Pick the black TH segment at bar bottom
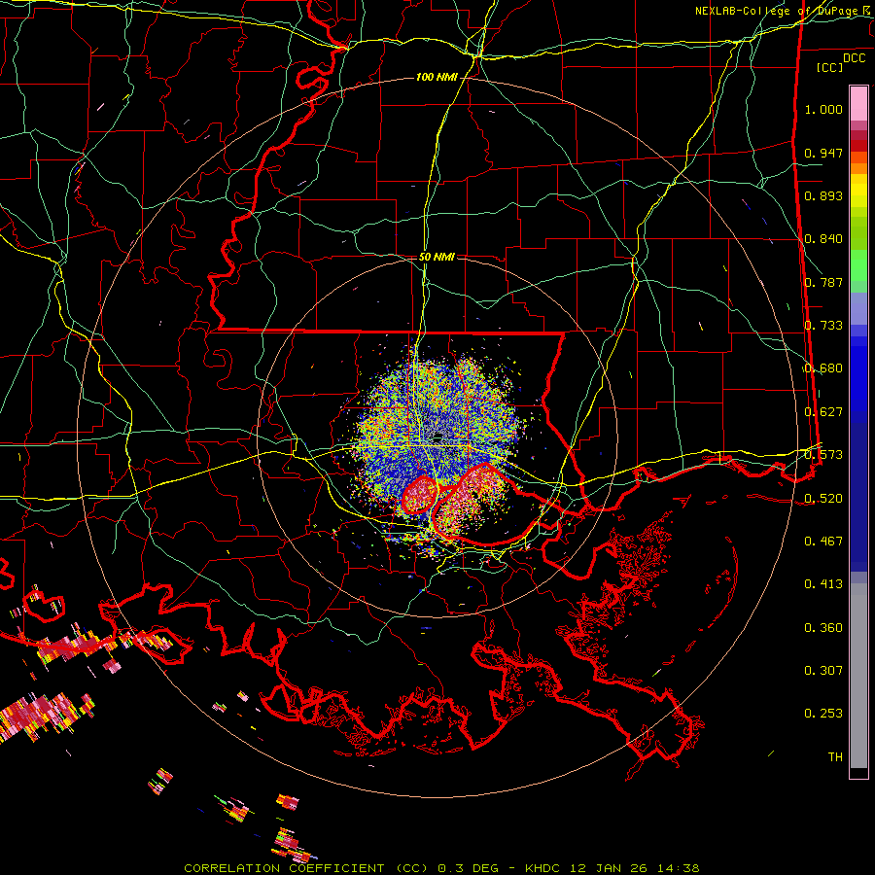875x875 pixels. pos(858,772)
